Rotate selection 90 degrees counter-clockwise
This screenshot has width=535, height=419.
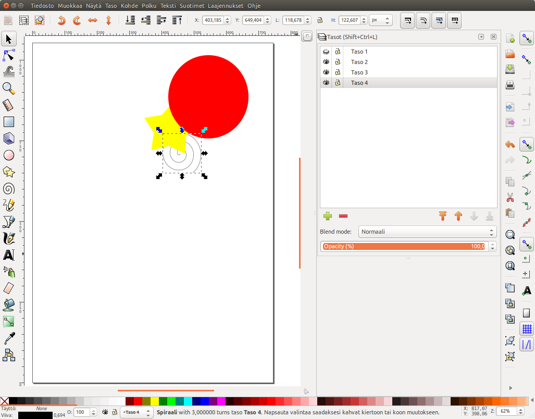pyautogui.click(x=61, y=20)
